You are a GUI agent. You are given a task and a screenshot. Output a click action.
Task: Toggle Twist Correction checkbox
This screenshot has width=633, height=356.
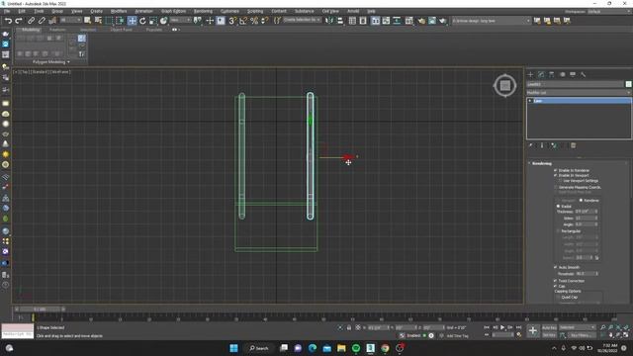point(556,281)
